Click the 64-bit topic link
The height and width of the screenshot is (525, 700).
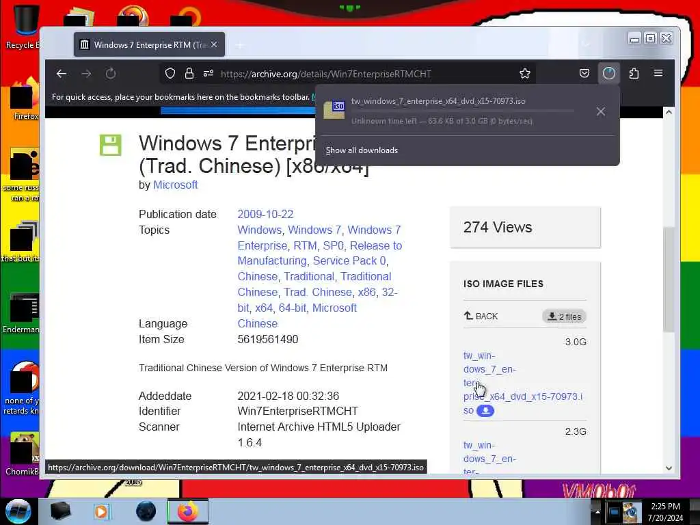point(293,308)
